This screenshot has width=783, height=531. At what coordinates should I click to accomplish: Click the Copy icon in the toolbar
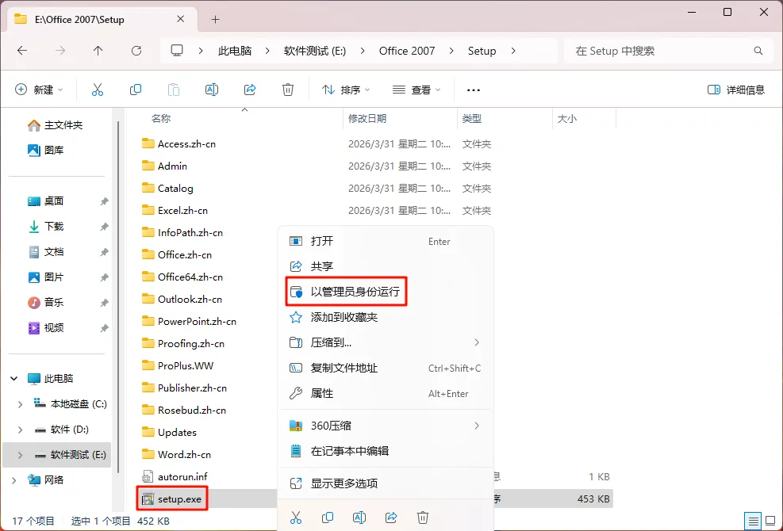136,90
